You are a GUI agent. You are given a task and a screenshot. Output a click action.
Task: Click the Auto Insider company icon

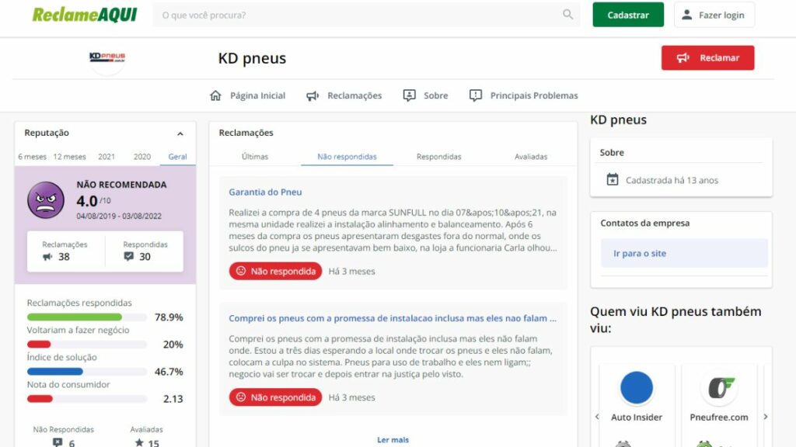(x=637, y=387)
